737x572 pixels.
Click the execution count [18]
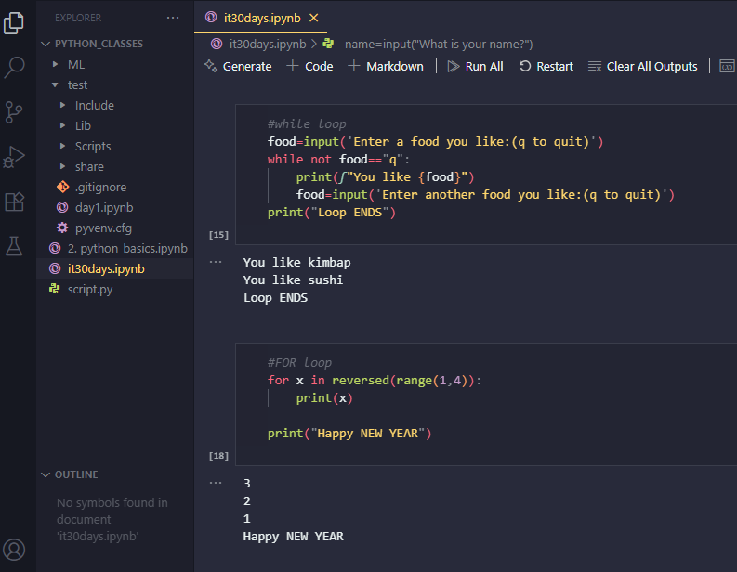point(218,456)
